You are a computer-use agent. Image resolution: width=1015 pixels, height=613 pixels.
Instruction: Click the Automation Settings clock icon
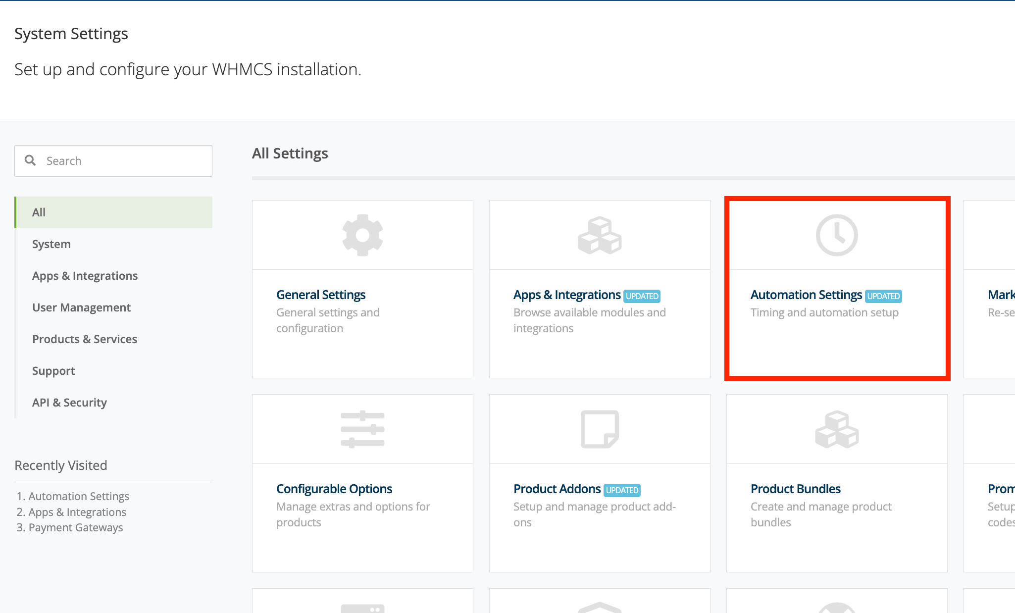click(837, 235)
